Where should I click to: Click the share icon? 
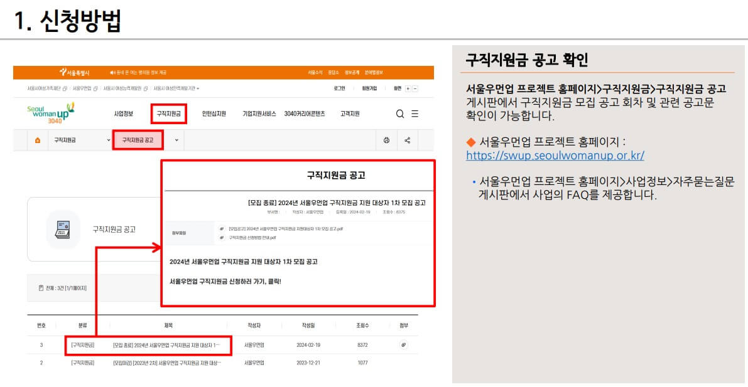[x=408, y=140]
